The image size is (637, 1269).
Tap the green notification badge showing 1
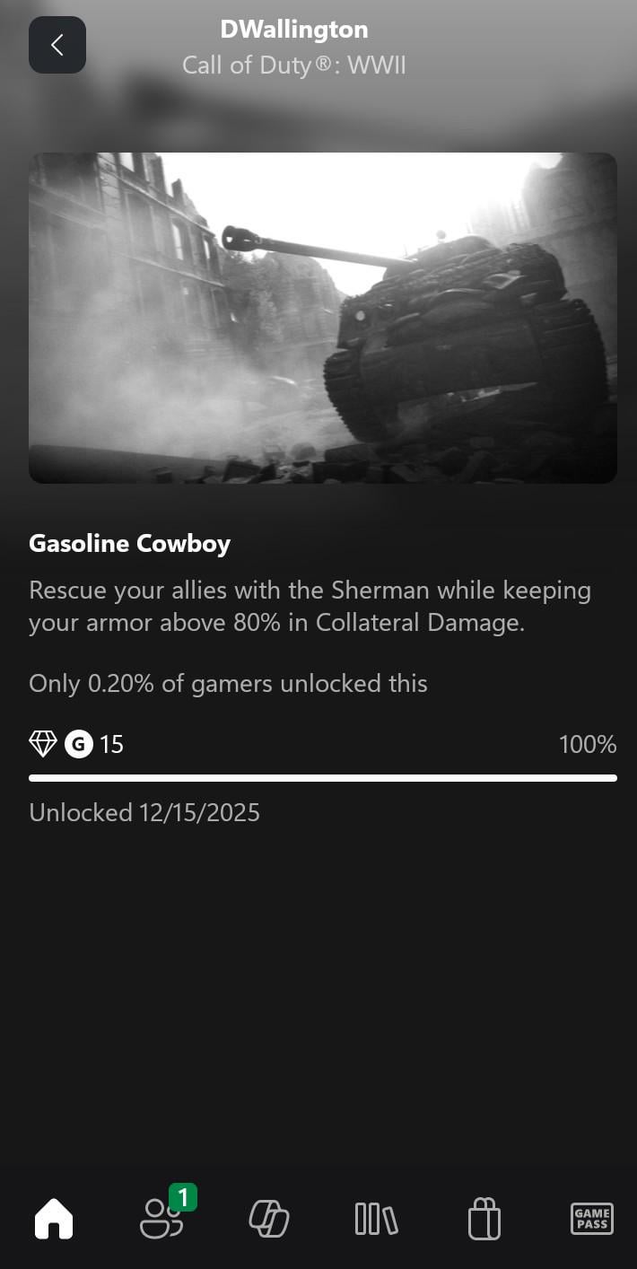pyautogui.click(x=182, y=1197)
